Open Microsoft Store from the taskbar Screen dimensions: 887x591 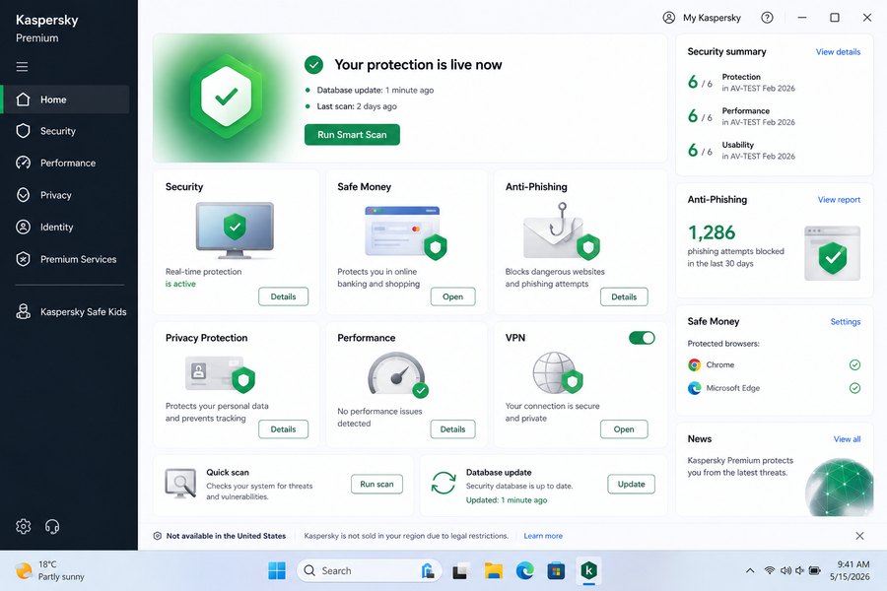556,570
